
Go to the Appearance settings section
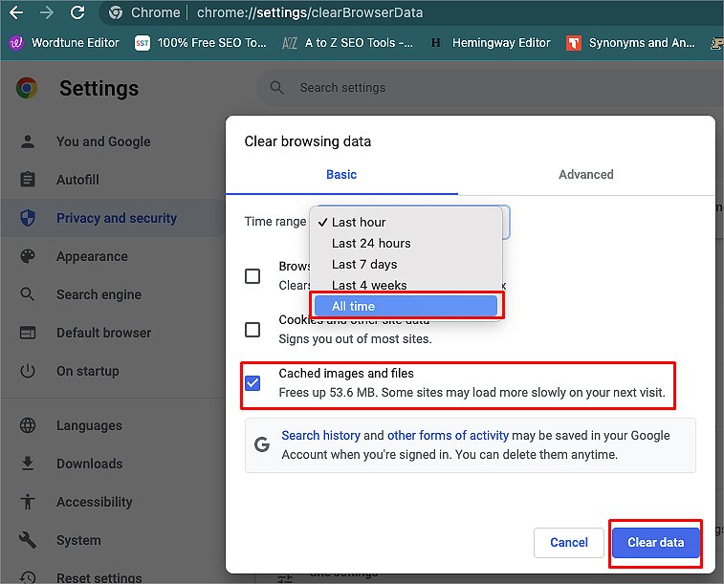pyautogui.click(x=92, y=256)
